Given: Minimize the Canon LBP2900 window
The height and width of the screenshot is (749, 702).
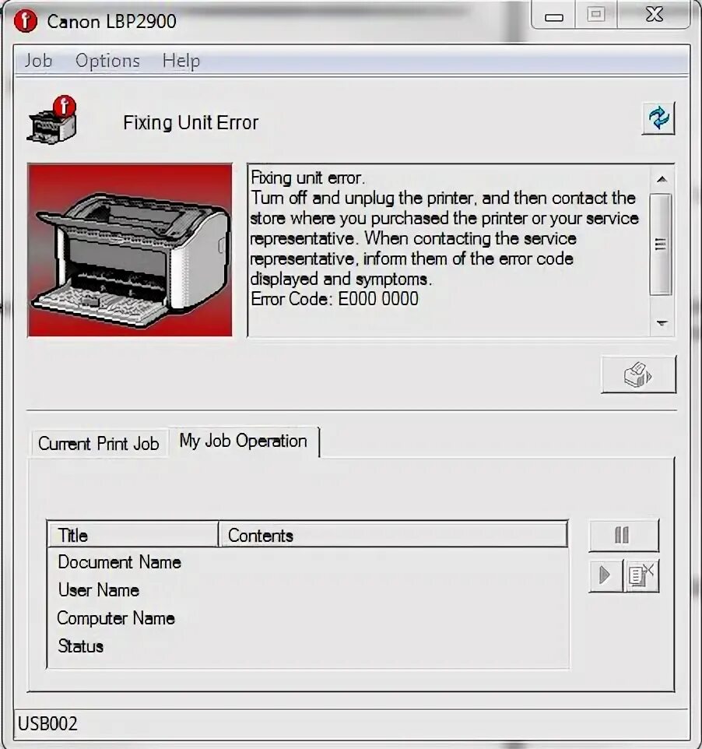Looking at the screenshot, I should 554,16.
